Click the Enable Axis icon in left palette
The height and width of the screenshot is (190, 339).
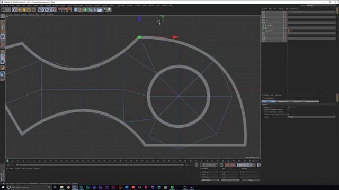tap(2, 52)
